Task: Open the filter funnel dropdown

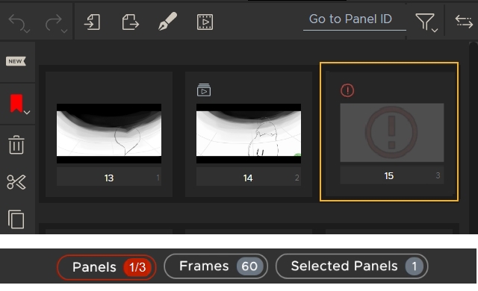Action: [x=426, y=22]
